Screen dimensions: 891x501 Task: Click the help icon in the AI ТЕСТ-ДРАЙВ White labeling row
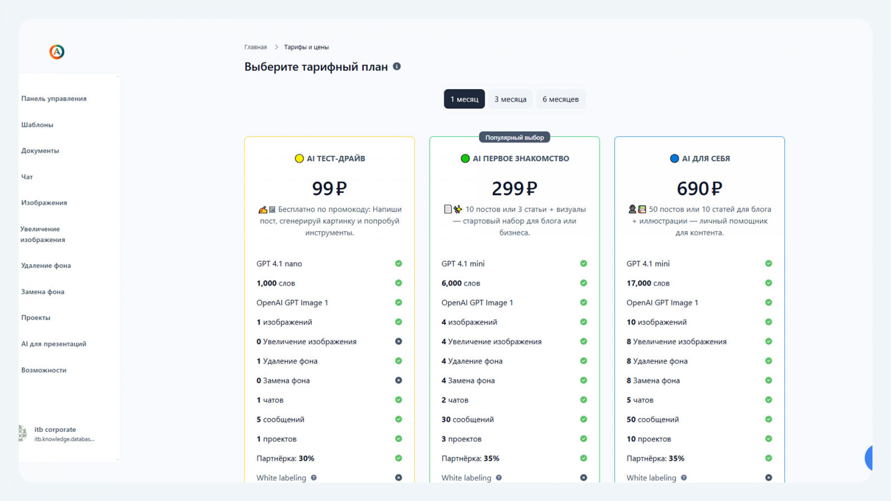click(x=314, y=478)
